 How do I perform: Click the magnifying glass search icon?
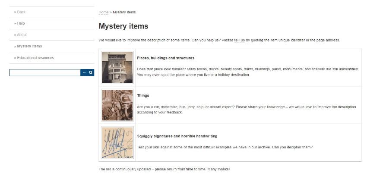[91, 73]
